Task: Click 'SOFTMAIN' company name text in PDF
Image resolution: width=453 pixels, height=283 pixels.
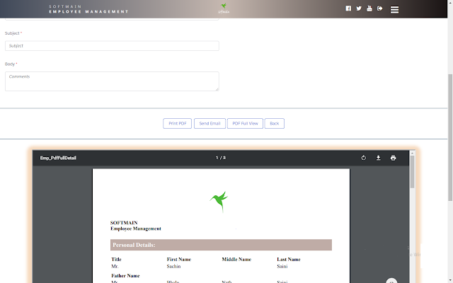Action: click(x=124, y=223)
